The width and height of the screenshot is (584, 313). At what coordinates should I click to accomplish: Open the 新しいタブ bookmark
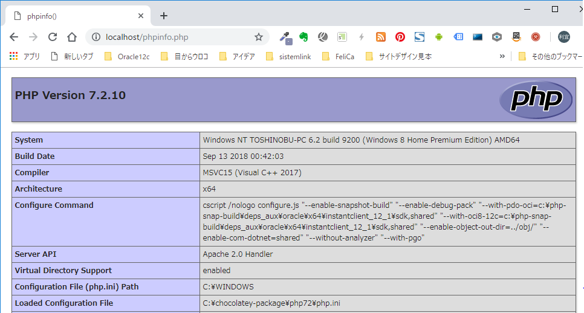coord(72,56)
